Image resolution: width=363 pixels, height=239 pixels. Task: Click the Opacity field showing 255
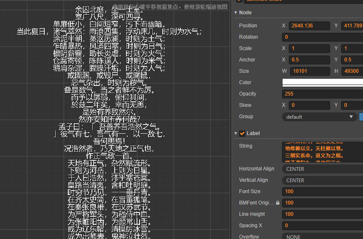323,94
